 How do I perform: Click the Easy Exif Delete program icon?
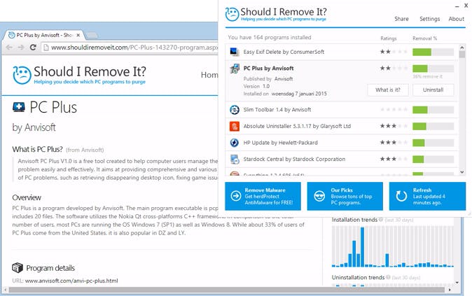click(x=235, y=52)
